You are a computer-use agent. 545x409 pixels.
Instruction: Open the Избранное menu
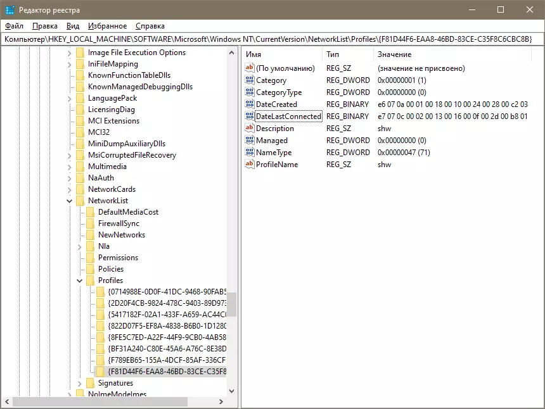pyautogui.click(x=107, y=26)
